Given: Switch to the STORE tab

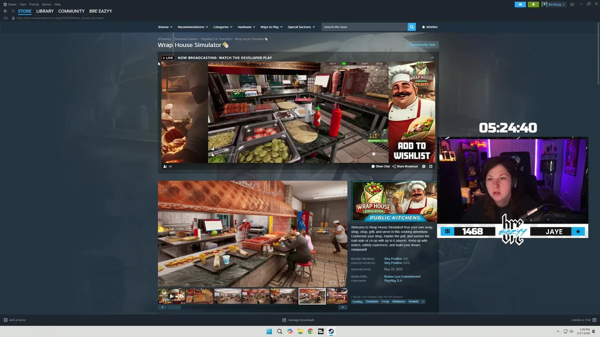Looking at the screenshot, I should [x=25, y=11].
